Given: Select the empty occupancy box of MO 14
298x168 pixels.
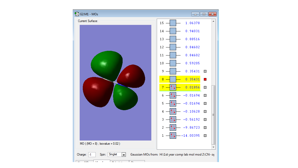Looking at the screenshot, I should click(173, 31).
